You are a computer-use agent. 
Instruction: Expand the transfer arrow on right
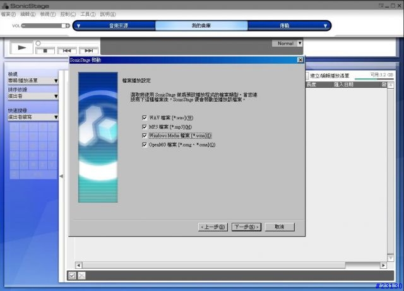326,26
